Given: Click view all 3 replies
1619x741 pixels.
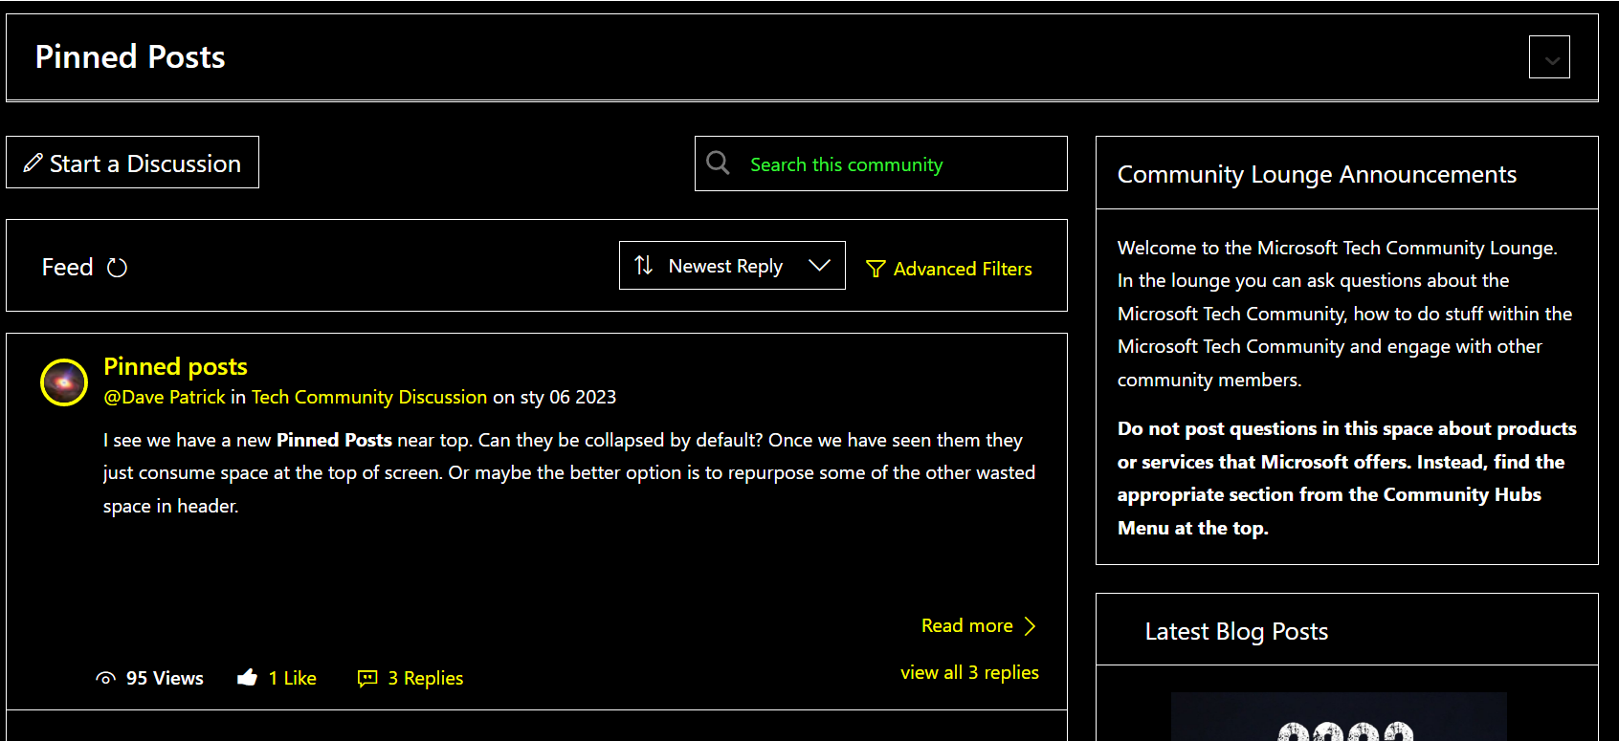Looking at the screenshot, I should (x=969, y=672).
